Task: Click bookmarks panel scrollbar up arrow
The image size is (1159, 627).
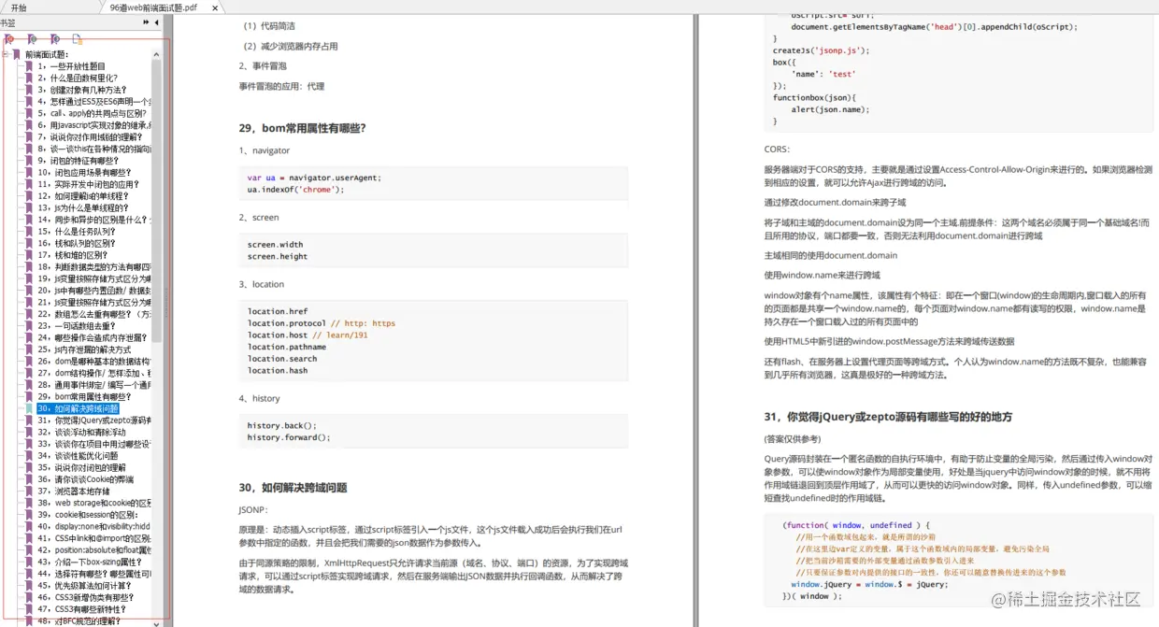Action: (157, 54)
